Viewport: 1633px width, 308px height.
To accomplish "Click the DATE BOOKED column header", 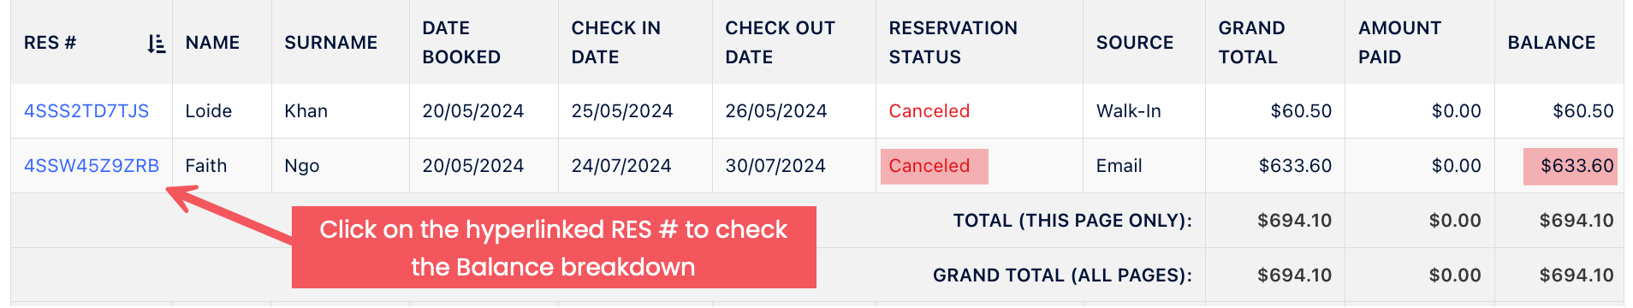I will click(461, 43).
